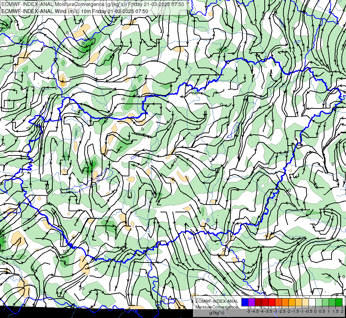Image resolution: width=346 pixels, height=318 pixels.
Task: Click the MoistureConvergence title line at top
Action: [93, 4]
